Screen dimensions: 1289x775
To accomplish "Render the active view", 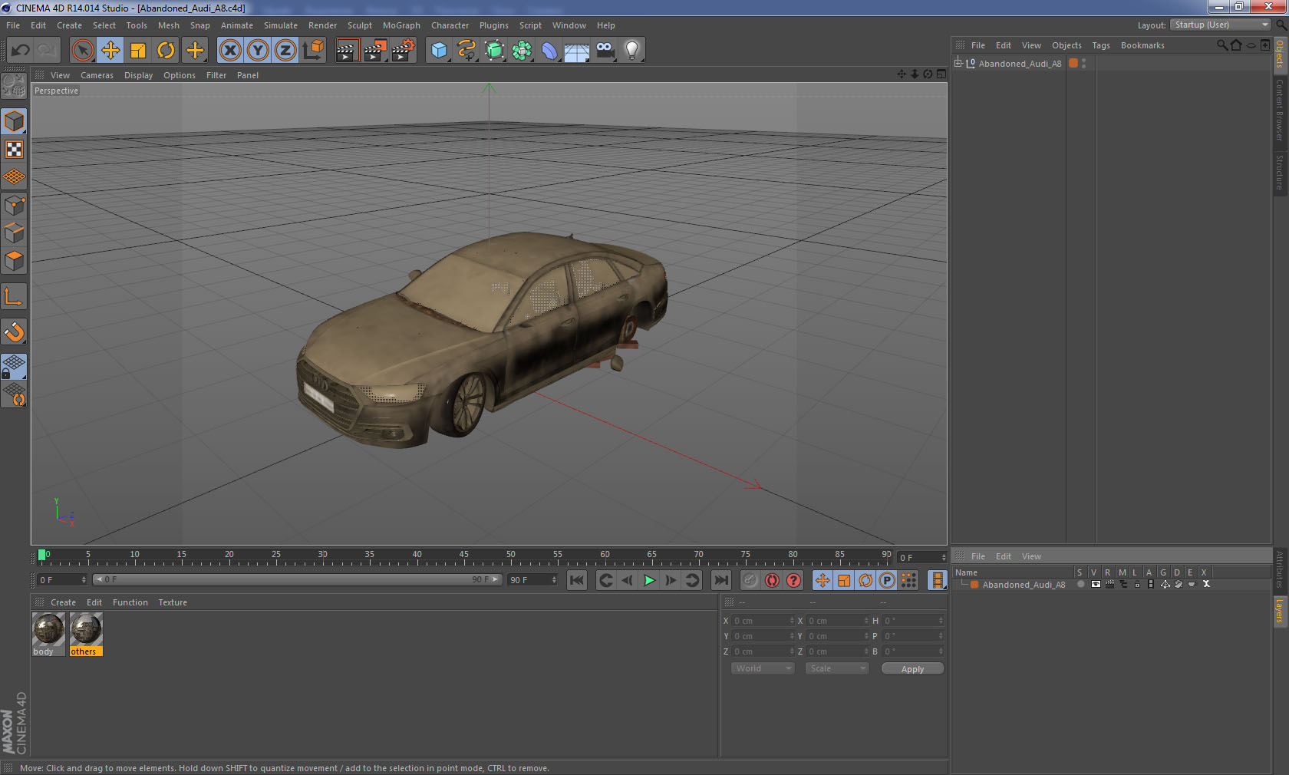I will (x=347, y=51).
